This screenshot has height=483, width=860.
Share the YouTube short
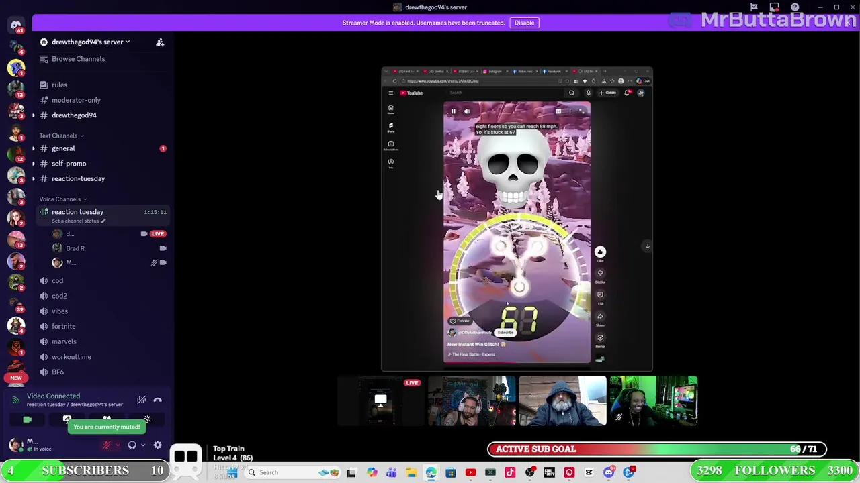pyautogui.click(x=600, y=316)
